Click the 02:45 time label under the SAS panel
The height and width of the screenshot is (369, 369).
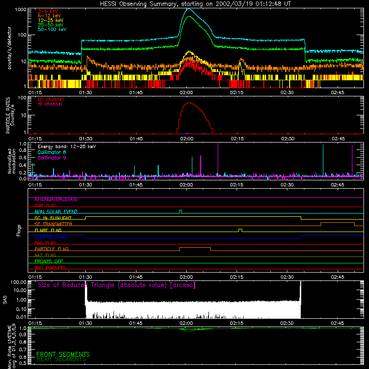pos(337,323)
